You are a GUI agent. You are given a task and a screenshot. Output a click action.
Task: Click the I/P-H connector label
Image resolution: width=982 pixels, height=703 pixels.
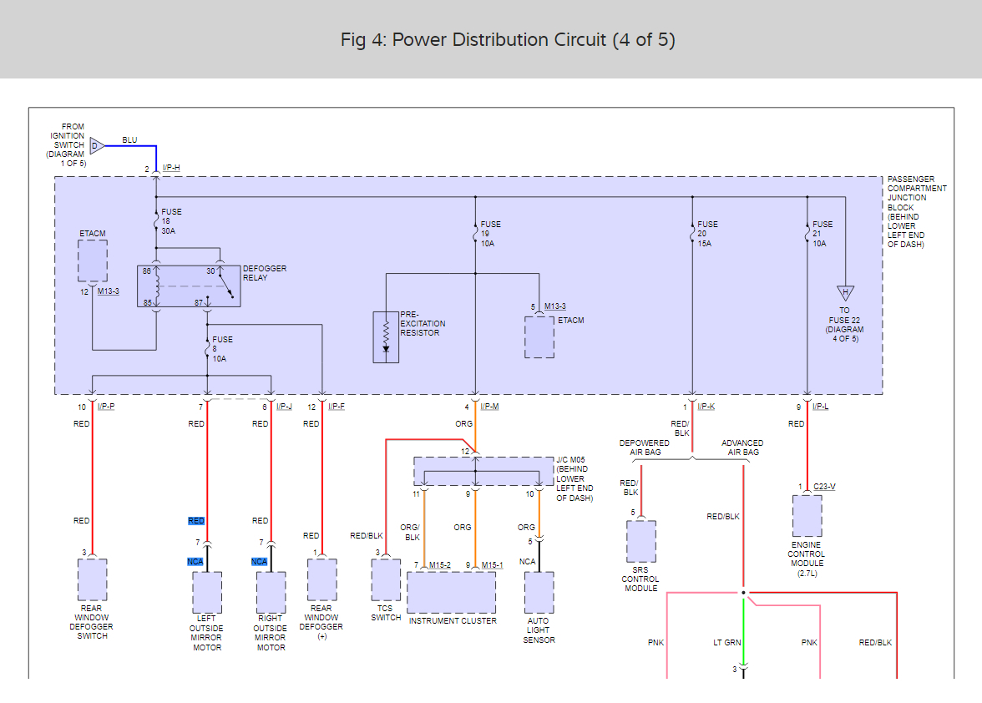pos(171,169)
